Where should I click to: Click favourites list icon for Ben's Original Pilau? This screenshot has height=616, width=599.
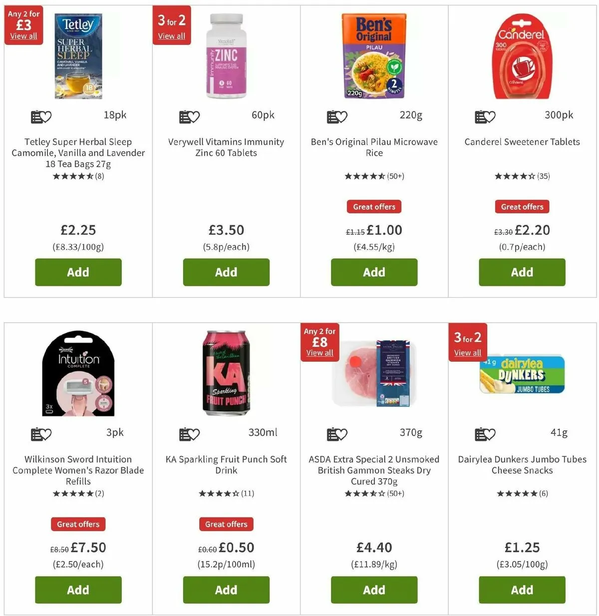pos(337,117)
